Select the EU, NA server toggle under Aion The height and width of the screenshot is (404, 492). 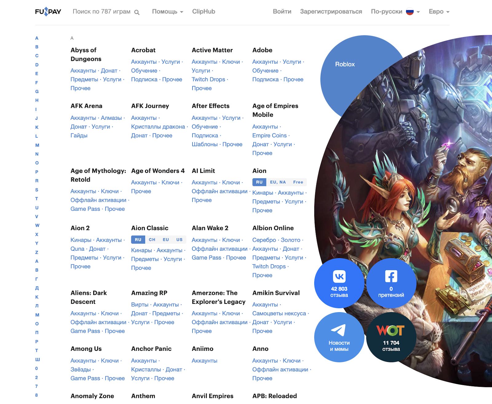(278, 182)
